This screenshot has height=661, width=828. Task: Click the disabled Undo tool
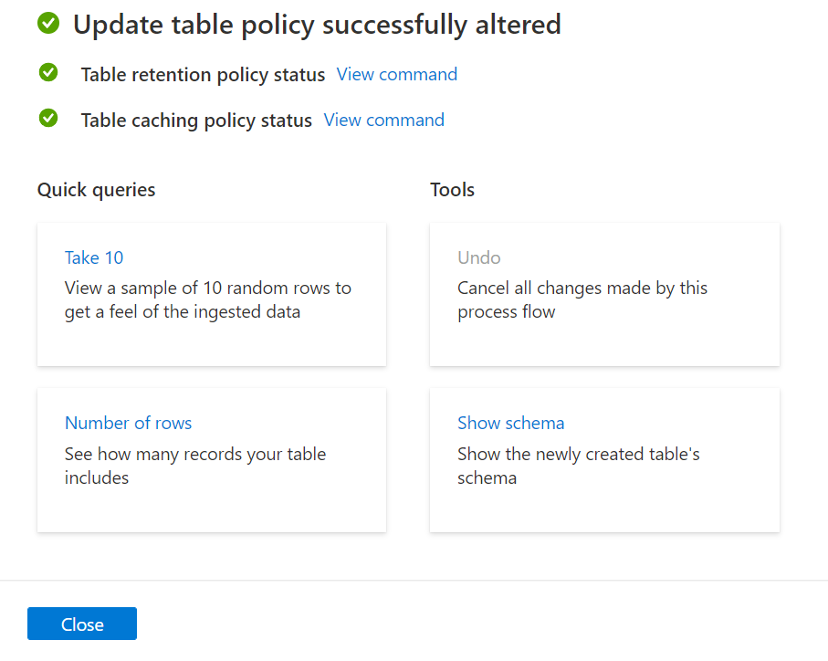[x=478, y=257]
